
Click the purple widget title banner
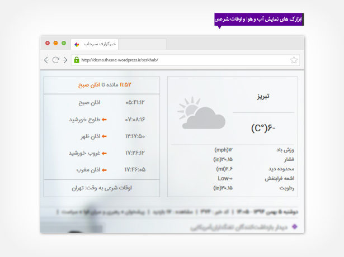258,19
